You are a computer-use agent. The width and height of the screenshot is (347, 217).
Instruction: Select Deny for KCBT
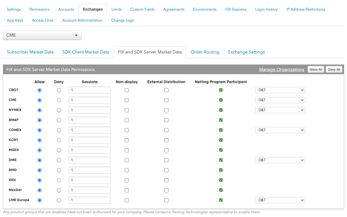(59, 140)
